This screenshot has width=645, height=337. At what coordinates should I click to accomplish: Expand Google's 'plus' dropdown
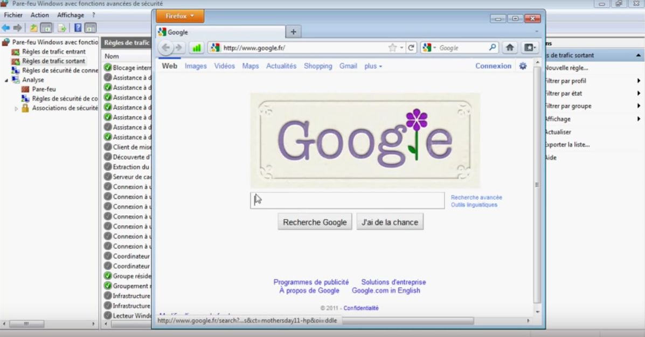(373, 66)
